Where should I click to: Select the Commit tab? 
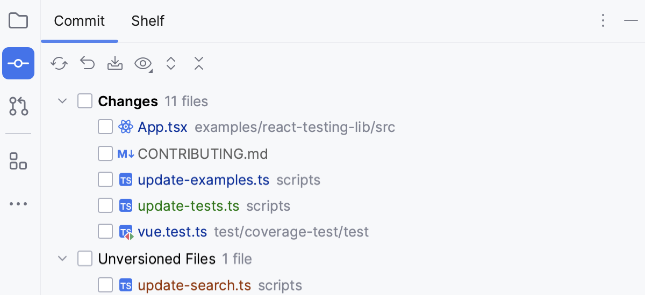point(80,21)
